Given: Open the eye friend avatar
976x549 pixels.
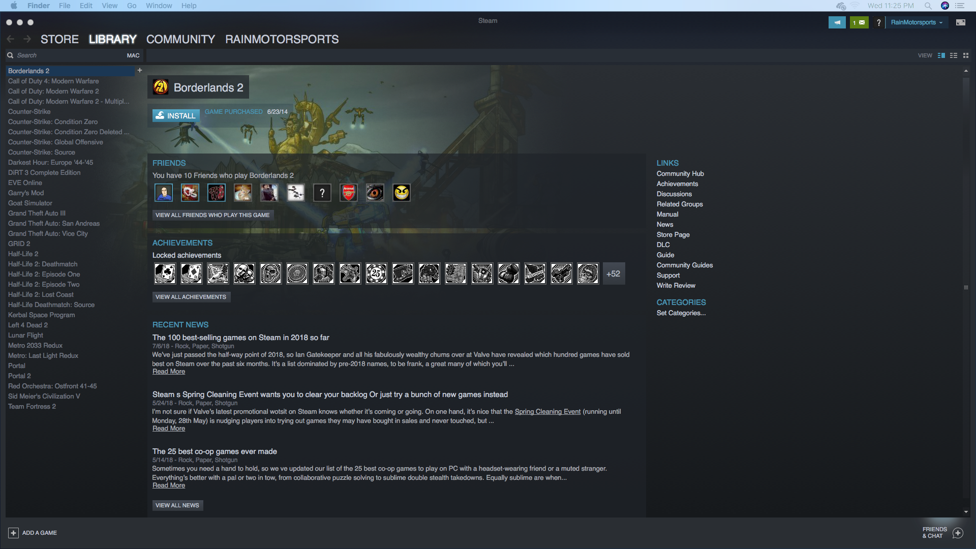Looking at the screenshot, I should [x=375, y=193].
